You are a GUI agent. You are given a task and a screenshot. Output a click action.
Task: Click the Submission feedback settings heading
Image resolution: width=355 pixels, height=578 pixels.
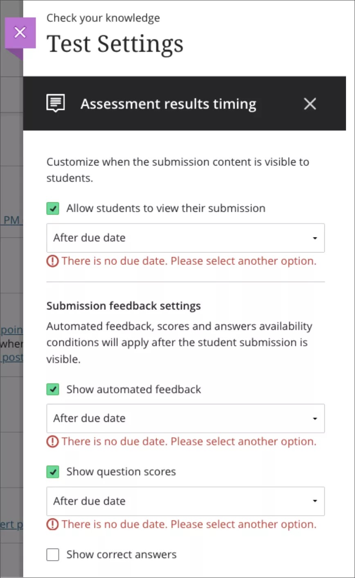[x=124, y=306]
